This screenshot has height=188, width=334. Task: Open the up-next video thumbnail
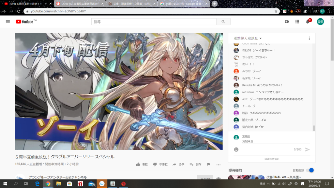pyautogui.click(x=246, y=177)
